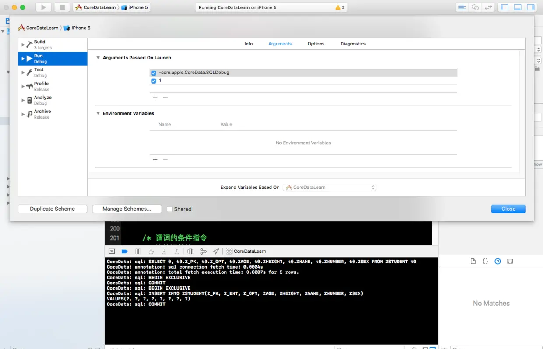The width and height of the screenshot is (543, 349).
Task: Expand the Test scheme action
Action: 23,73
